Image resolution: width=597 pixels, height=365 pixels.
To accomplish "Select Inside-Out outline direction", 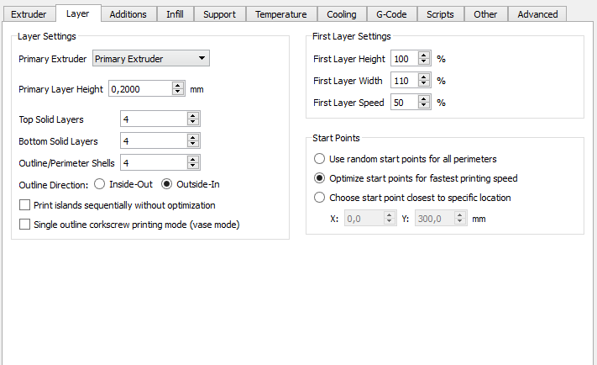I will [x=99, y=184].
